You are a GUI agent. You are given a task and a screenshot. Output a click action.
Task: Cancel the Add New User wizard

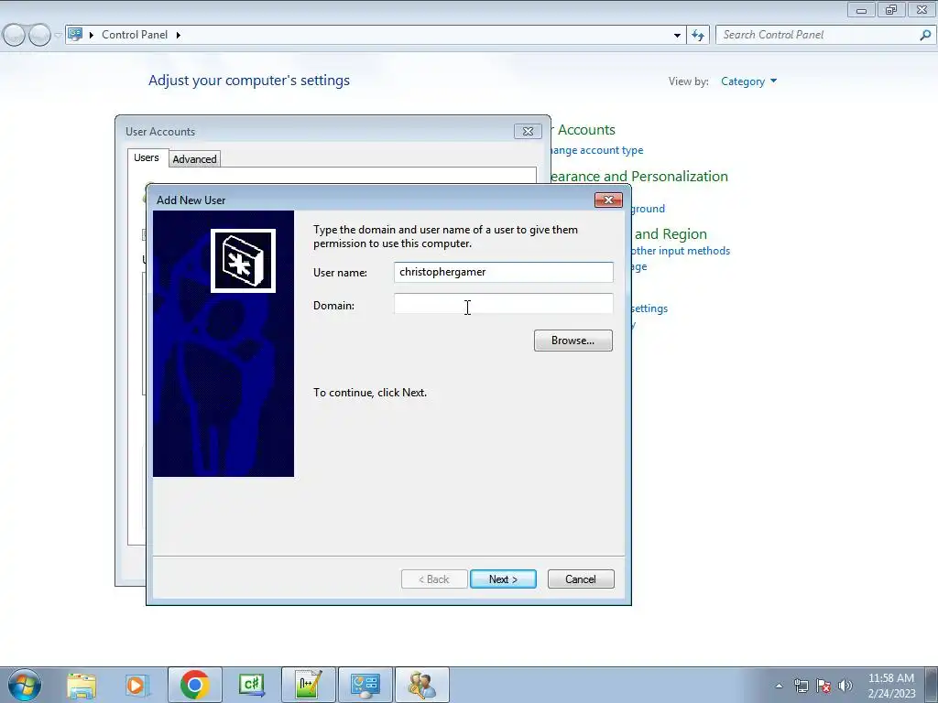[580, 579]
